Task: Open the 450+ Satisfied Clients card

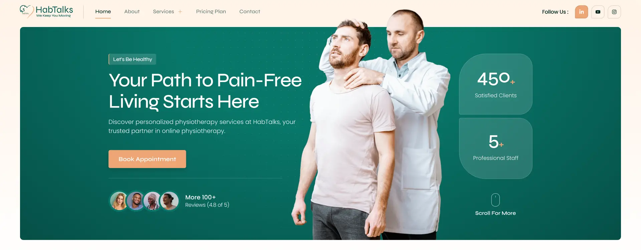Action: point(496,84)
